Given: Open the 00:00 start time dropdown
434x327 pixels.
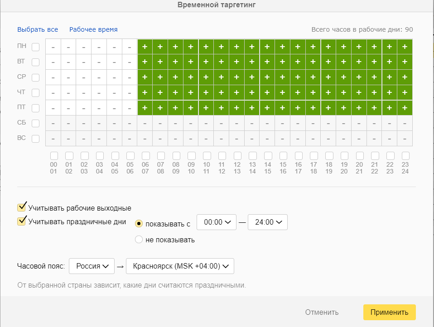Looking at the screenshot, I should pos(217,222).
